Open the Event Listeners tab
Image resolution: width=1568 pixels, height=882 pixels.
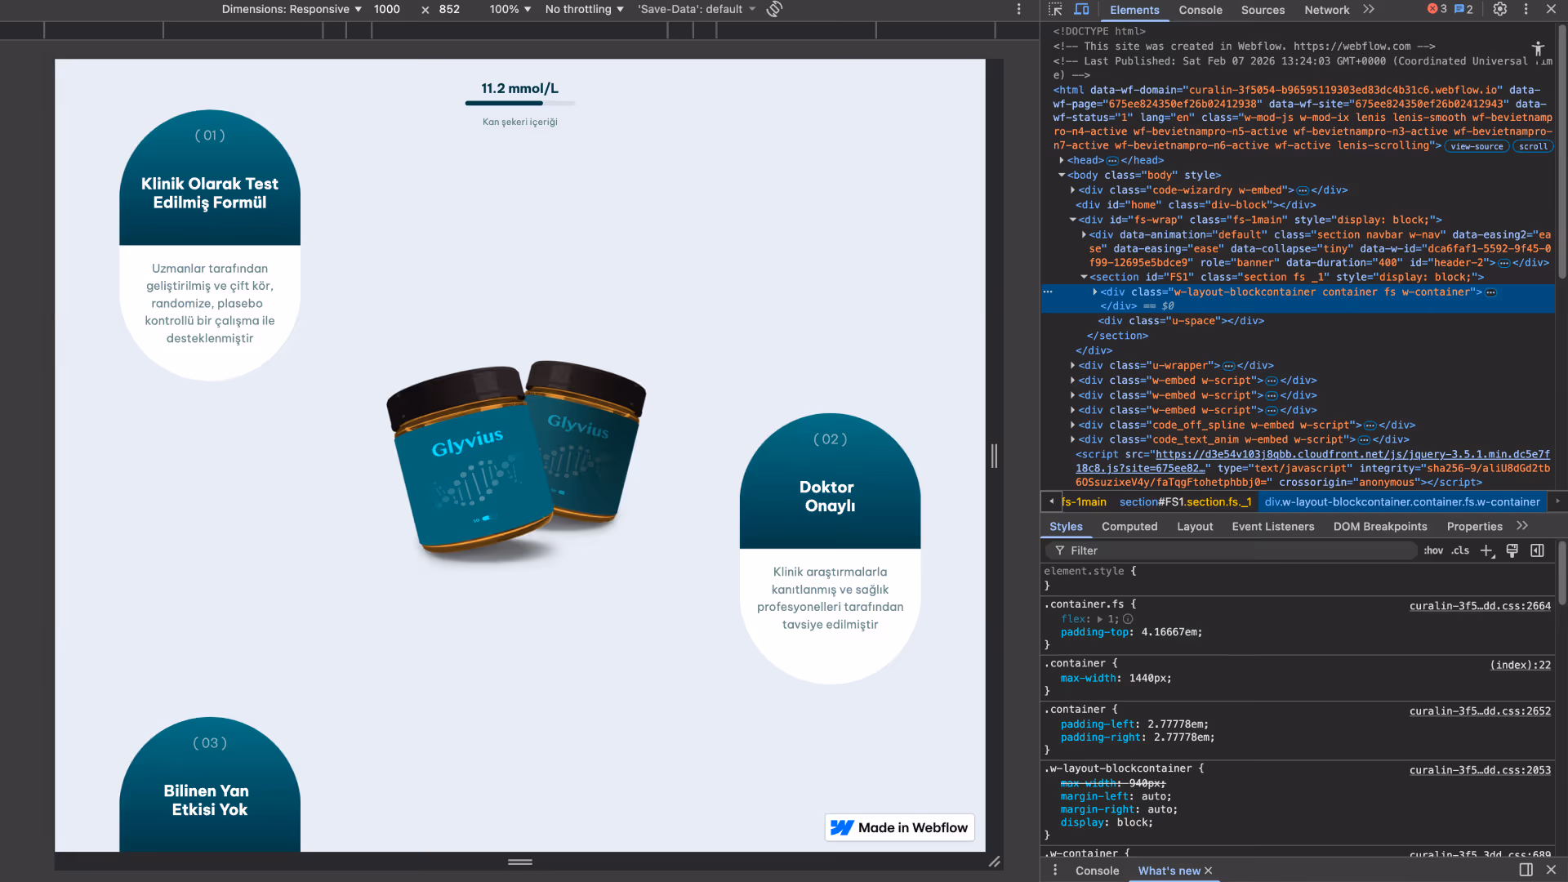click(1273, 527)
